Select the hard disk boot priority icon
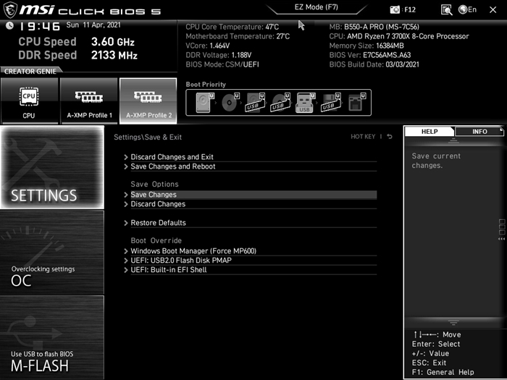This screenshot has width=507, height=380. point(205,103)
